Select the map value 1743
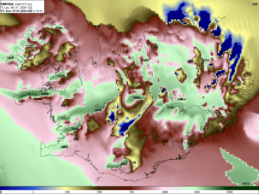Screen dimensions: 259x194 pos(170,108)
